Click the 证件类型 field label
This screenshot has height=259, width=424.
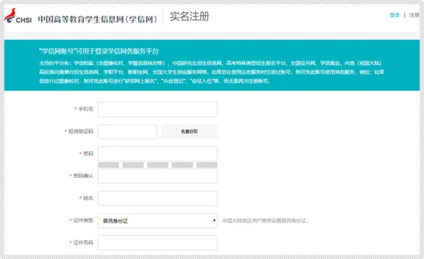tap(84, 220)
